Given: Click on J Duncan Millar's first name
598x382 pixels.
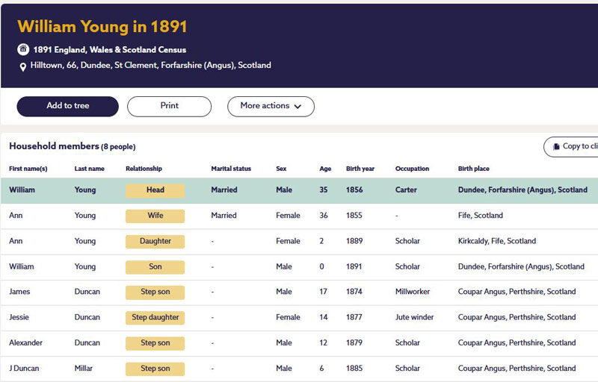Looking at the screenshot, I should click(x=25, y=368).
